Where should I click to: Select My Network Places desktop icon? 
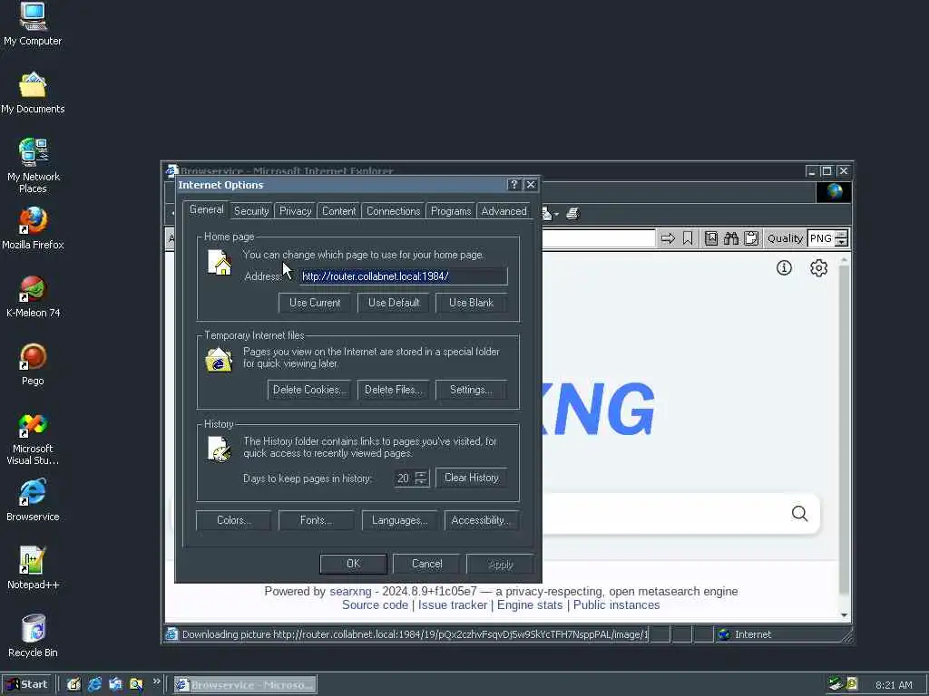tap(33, 165)
